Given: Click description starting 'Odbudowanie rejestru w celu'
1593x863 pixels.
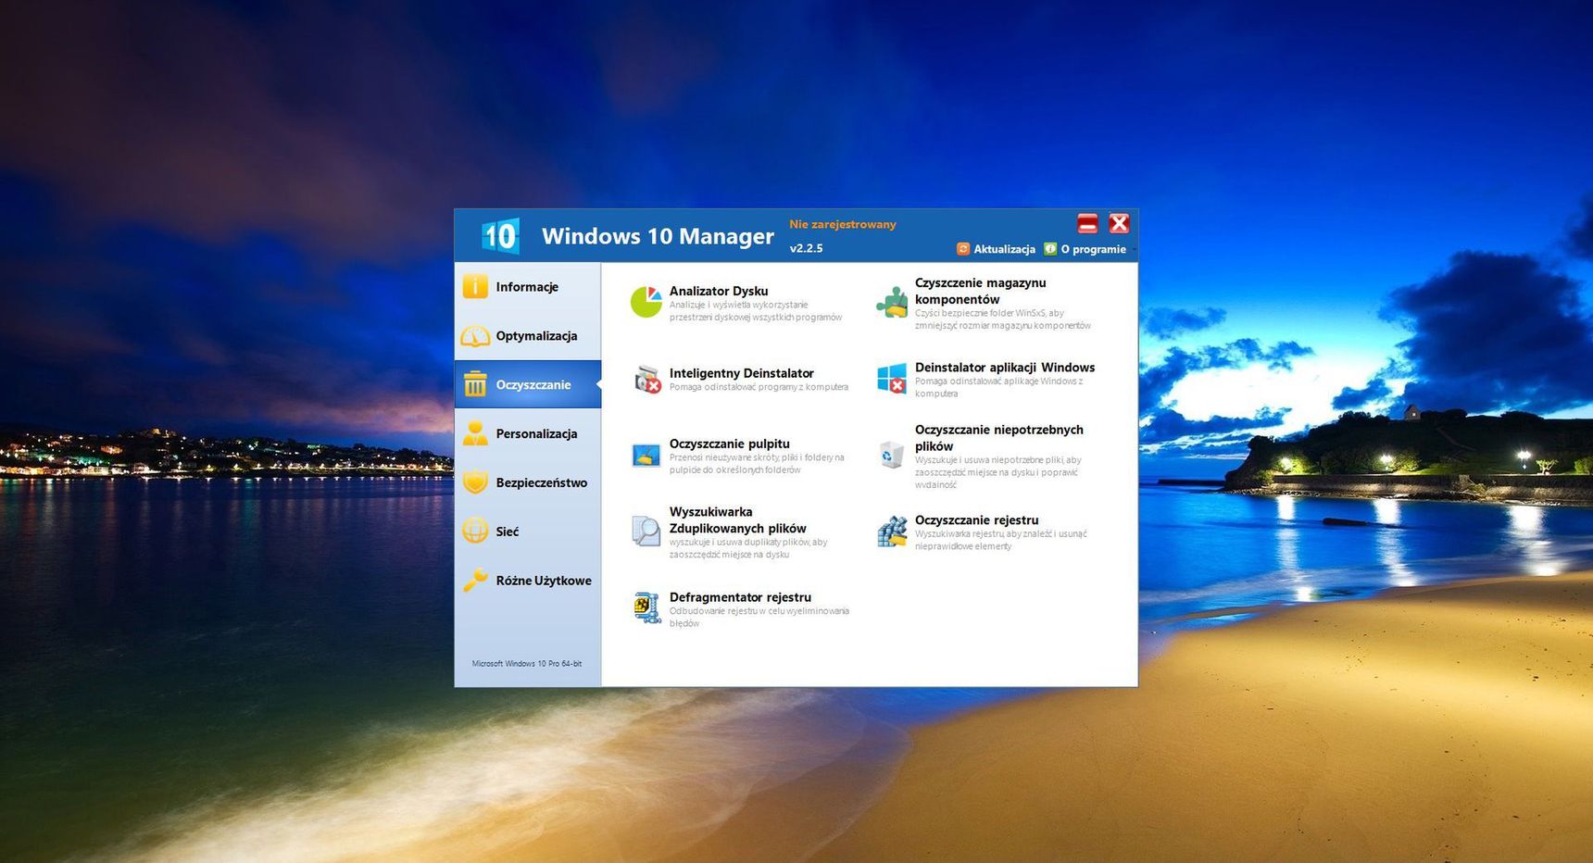Looking at the screenshot, I should (x=759, y=617).
